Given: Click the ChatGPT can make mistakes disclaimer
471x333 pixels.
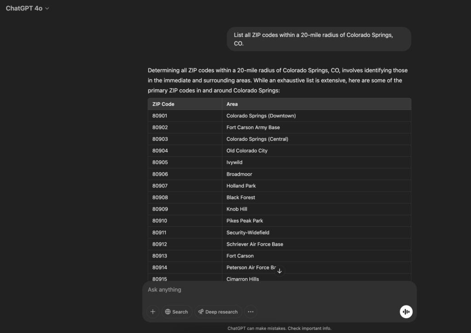Looking at the screenshot, I should pyautogui.click(x=279, y=328).
